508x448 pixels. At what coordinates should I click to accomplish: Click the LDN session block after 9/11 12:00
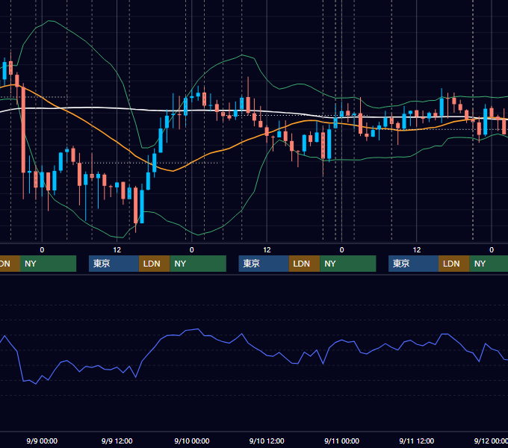(454, 264)
